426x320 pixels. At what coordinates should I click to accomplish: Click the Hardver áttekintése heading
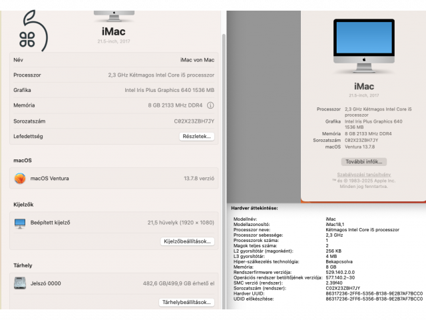point(254,208)
